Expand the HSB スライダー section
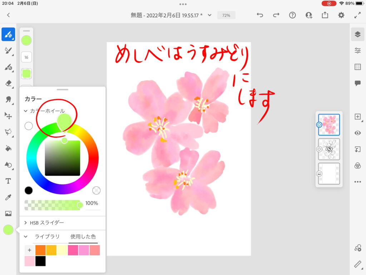The height and width of the screenshot is (275, 366). pyautogui.click(x=26, y=223)
